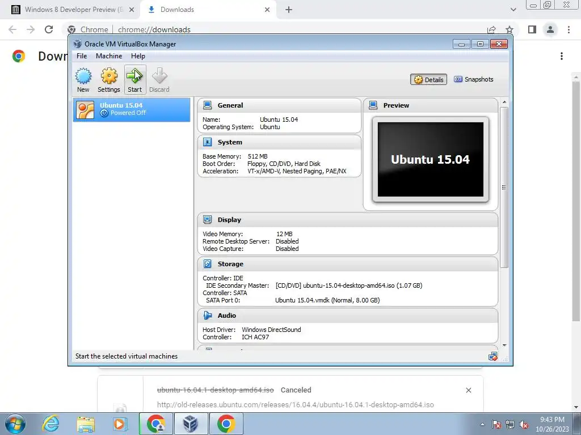Open Windows Media Player from taskbar
Screen dimensions: 581x435
(x=119, y=424)
